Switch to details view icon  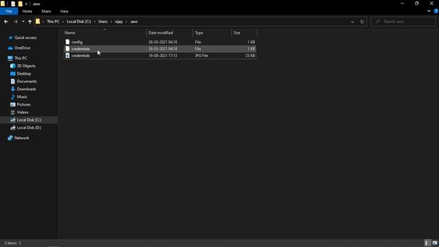(x=427, y=243)
